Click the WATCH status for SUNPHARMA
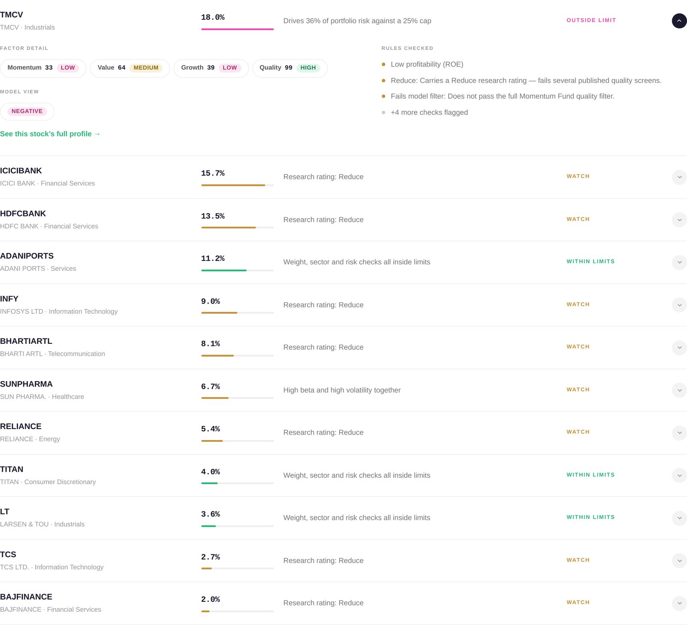The width and height of the screenshot is (687, 625). (x=578, y=390)
